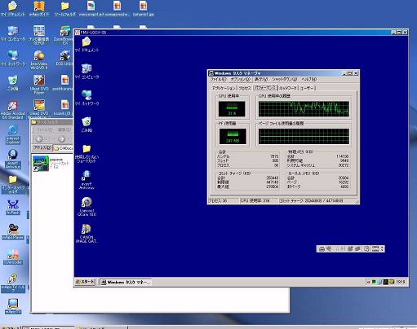This screenshot has width=417, height=329.
Task: Select マイ コンピュータ icon on host desktop
Action: click(13, 33)
